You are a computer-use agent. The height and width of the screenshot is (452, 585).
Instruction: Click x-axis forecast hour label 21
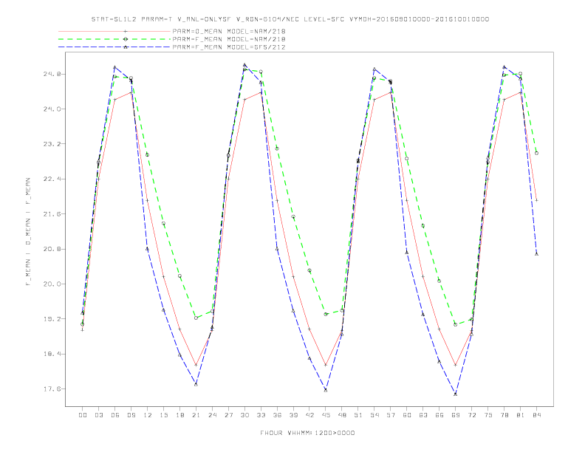[x=196, y=415]
